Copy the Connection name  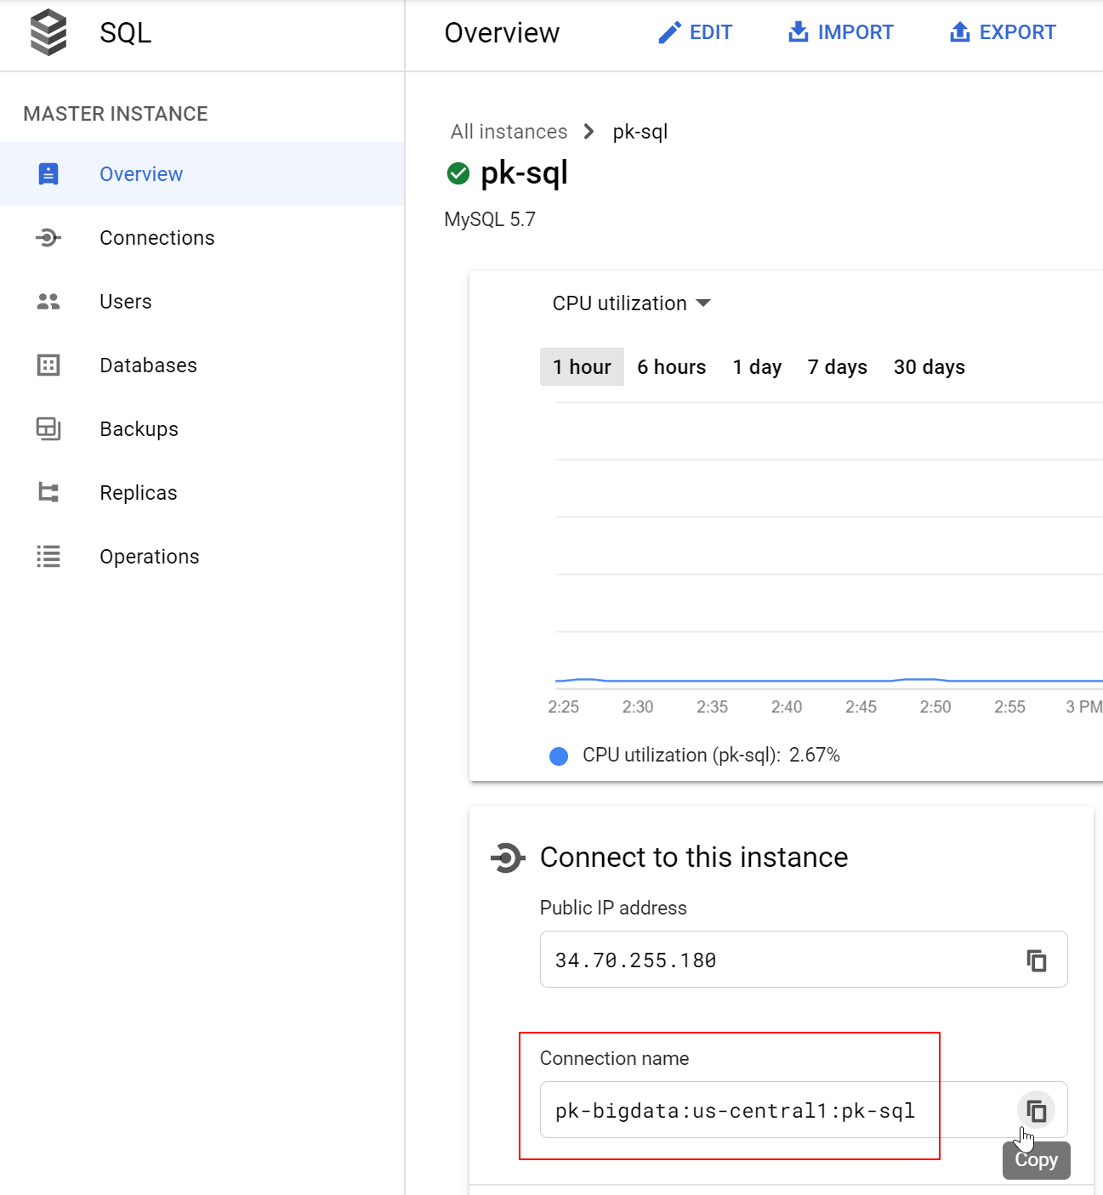pyautogui.click(x=1037, y=1110)
